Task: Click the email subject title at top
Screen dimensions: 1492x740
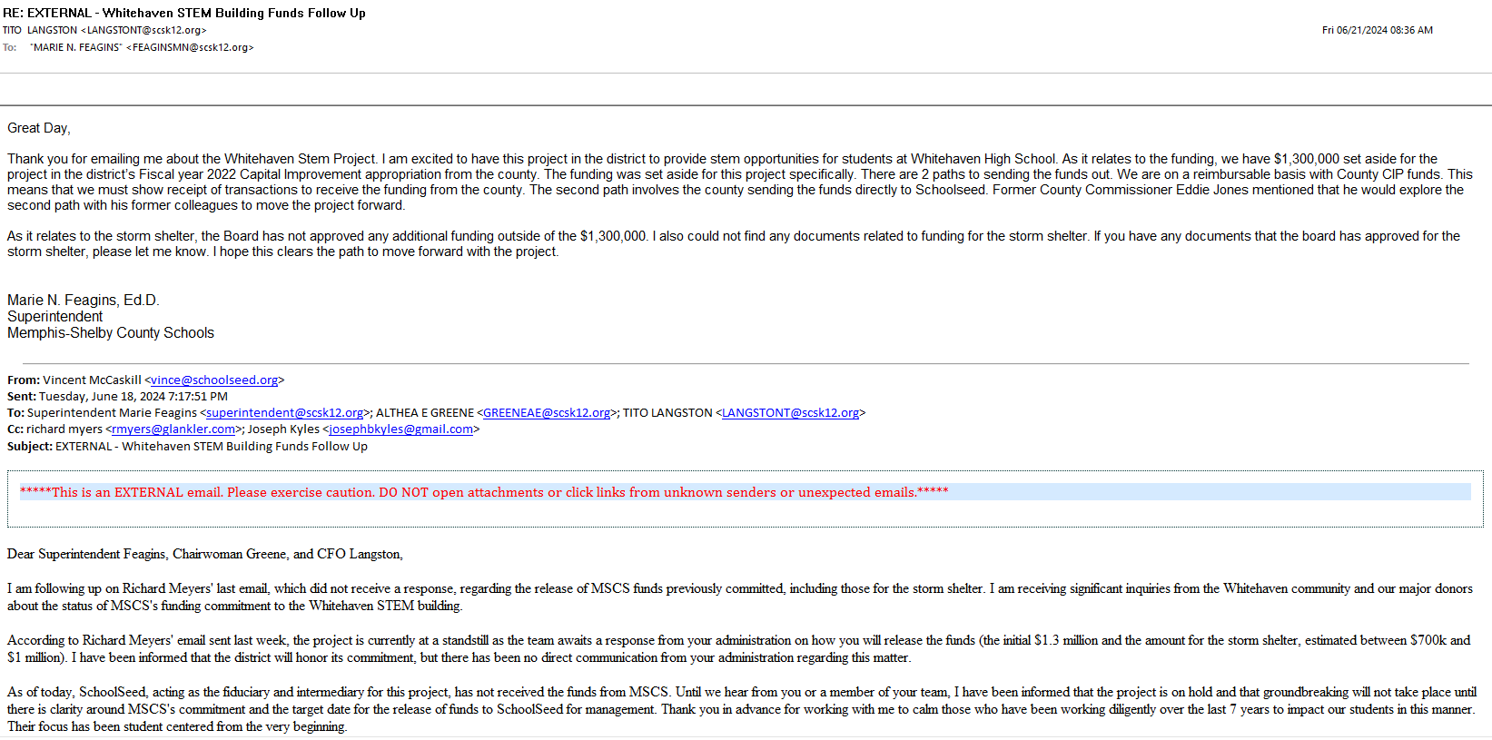Action: [x=184, y=13]
